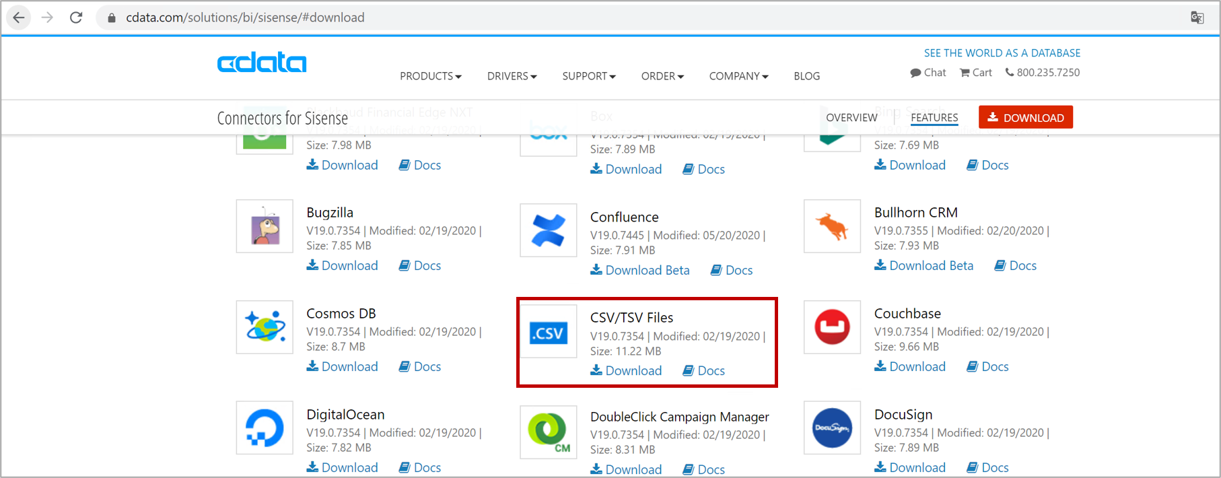
Task: Open Docs for DoubleClick Campaign Manager
Action: point(704,469)
